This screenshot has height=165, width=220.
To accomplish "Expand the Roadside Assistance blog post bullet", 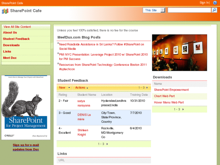I will coord(58,43).
